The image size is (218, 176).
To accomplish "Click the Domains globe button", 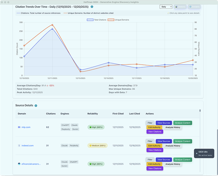I will click(194, 6).
